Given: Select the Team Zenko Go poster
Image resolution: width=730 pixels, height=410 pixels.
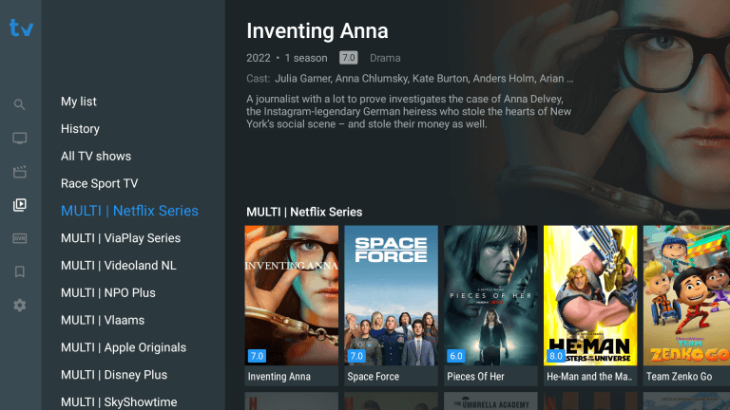Looking at the screenshot, I should (686, 306).
